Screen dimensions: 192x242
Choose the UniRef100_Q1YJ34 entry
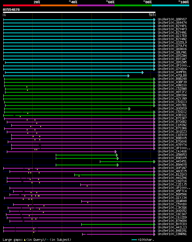(172, 198)
